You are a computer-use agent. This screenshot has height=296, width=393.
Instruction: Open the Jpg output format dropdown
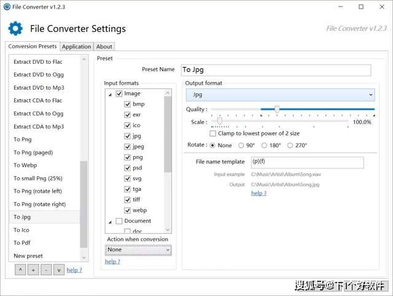coord(280,95)
